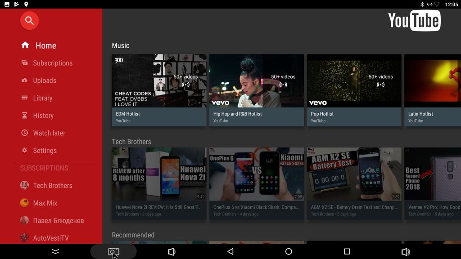
Task: Open Hip Hop and R&B Hotlist
Action: pos(256,81)
